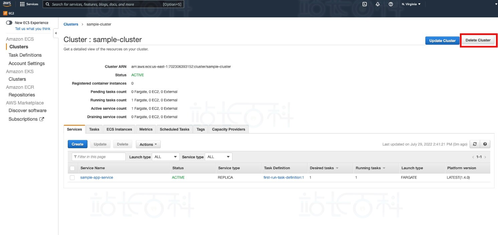Click Tell us what you think

pos(33,29)
